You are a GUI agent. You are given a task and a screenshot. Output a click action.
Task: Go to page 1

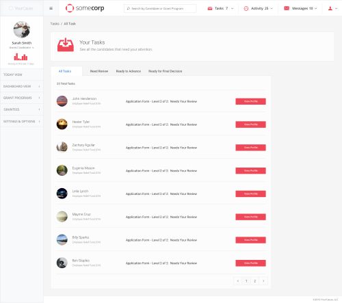[x=246, y=281]
